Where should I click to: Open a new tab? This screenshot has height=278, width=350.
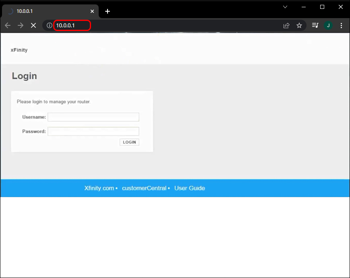108,11
